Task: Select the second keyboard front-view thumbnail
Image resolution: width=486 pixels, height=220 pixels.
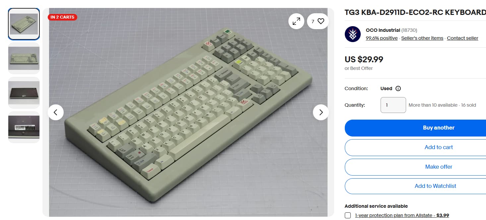Action: (24, 58)
